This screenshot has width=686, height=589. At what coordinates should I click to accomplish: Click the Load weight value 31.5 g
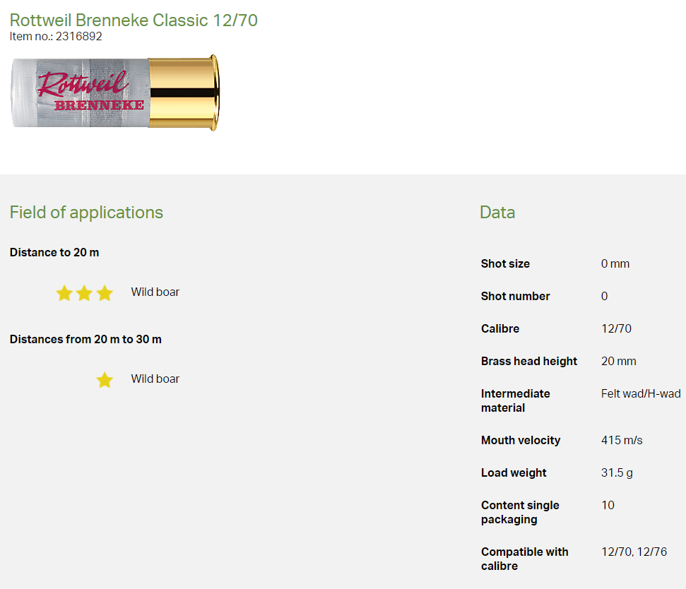(x=617, y=473)
